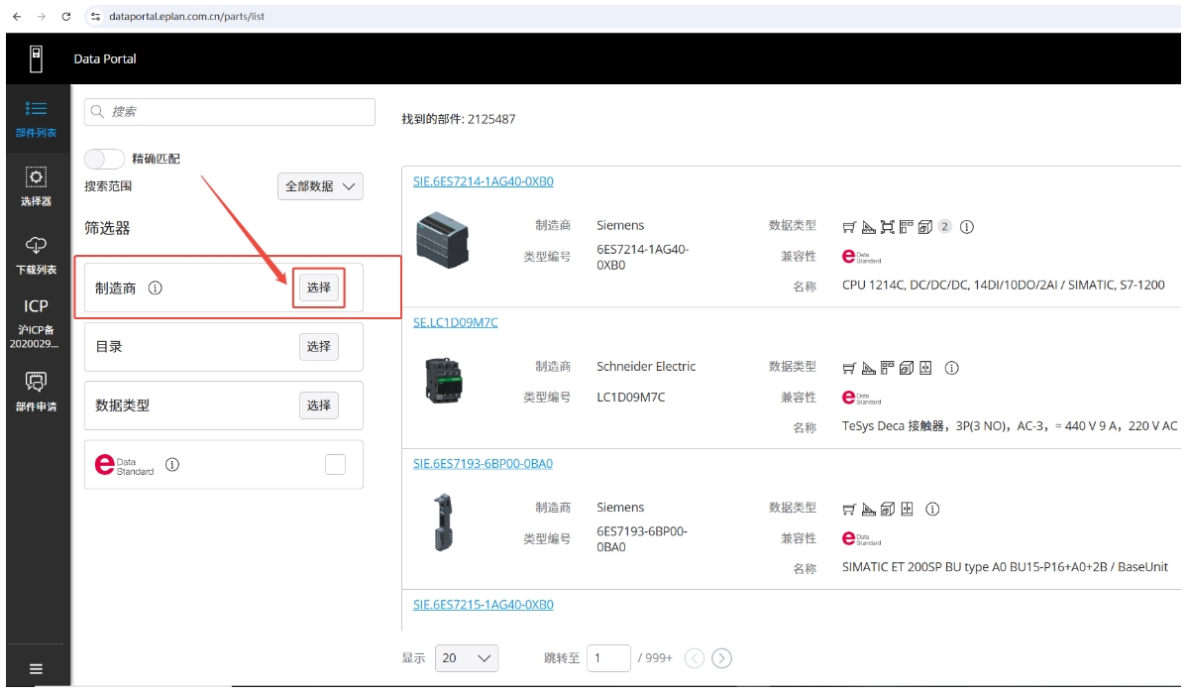Viewport: 1188px width, 694px height.
Task: Click the shopping cart icon for 6ES7214-1AG40-0XB0
Action: pyautogui.click(x=849, y=227)
